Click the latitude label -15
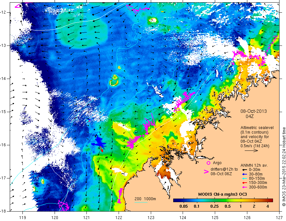286x221 pixels. (4, 112)
